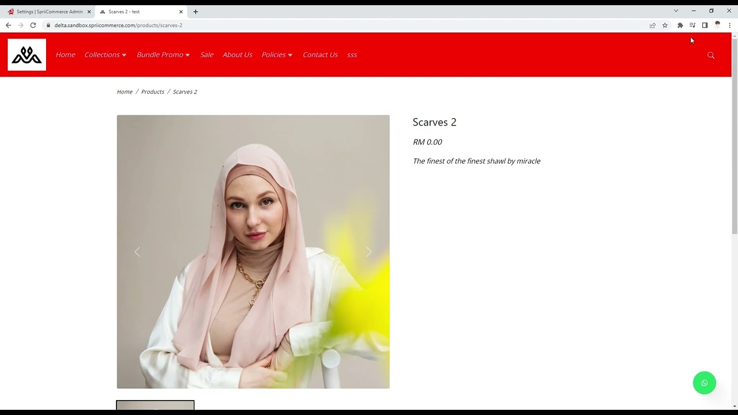Expand the Collections dropdown menu
The height and width of the screenshot is (415, 738).
[x=106, y=55]
